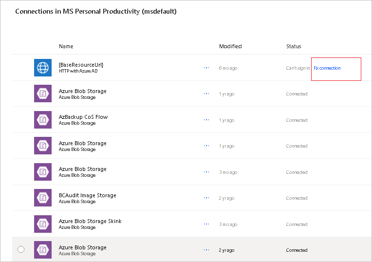Click the globe icon for {BaseResourceUrl}
The image size is (372, 262).
43,68
